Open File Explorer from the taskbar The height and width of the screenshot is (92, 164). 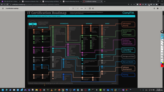pos(36,90)
